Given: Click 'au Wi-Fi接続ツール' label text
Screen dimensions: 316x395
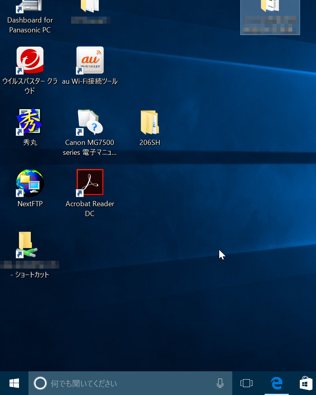Looking at the screenshot, I should coord(90,81).
